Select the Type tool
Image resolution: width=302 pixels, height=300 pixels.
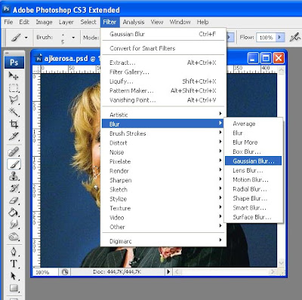tap(14, 264)
